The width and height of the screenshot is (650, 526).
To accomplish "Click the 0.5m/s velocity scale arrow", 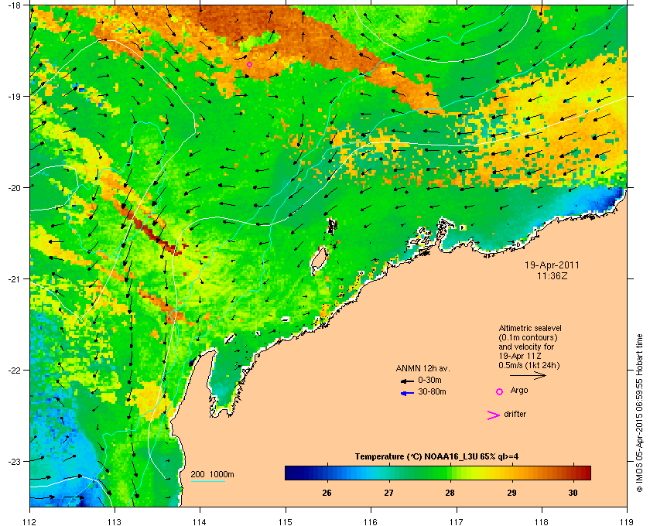I will point(528,376).
